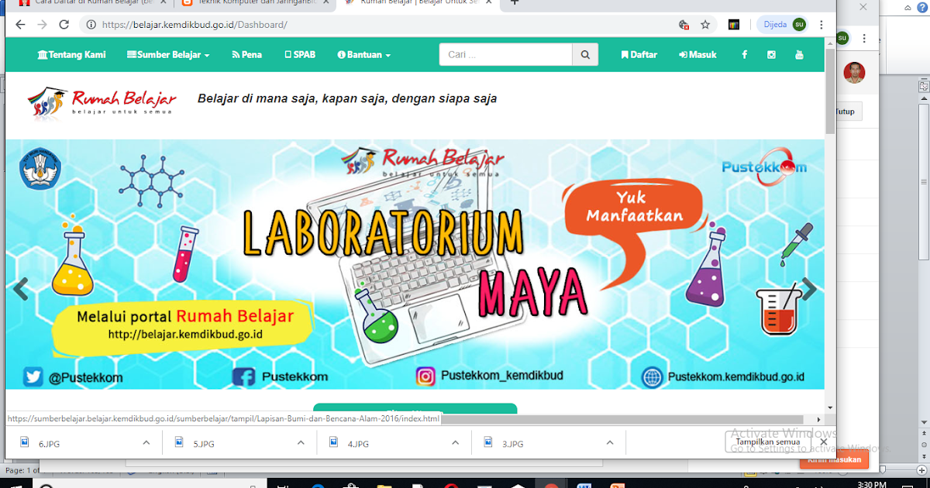Open the Tentang Kami menu item
Viewport: 930px width, 488px height.
[71, 55]
